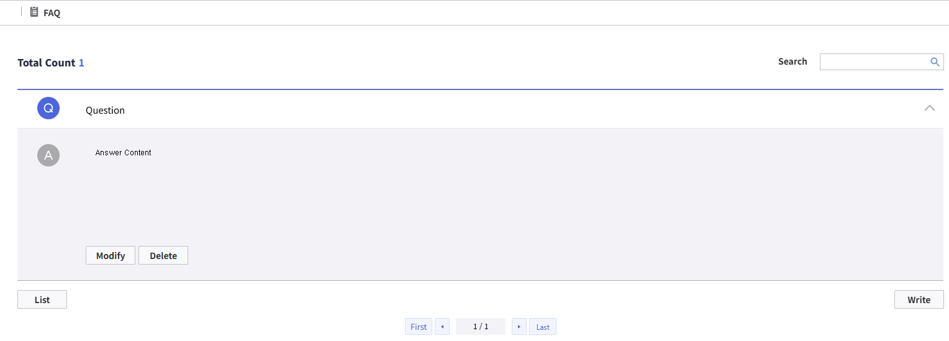Viewport: 949px width, 341px height.
Task: Click the FAQ clipboard icon in the header
Action: click(34, 12)
